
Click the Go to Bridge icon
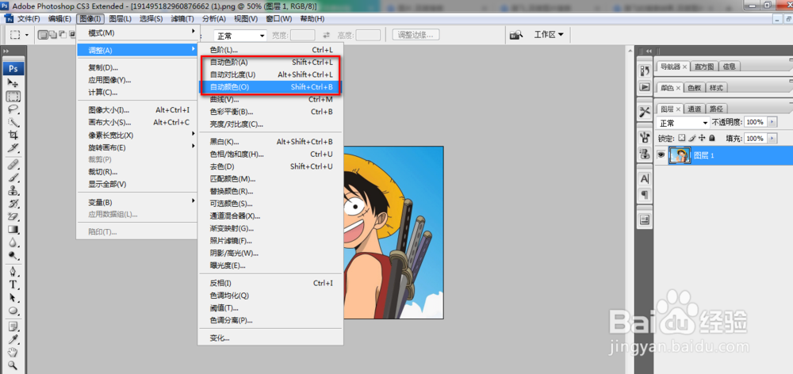(x=516, y=35)
